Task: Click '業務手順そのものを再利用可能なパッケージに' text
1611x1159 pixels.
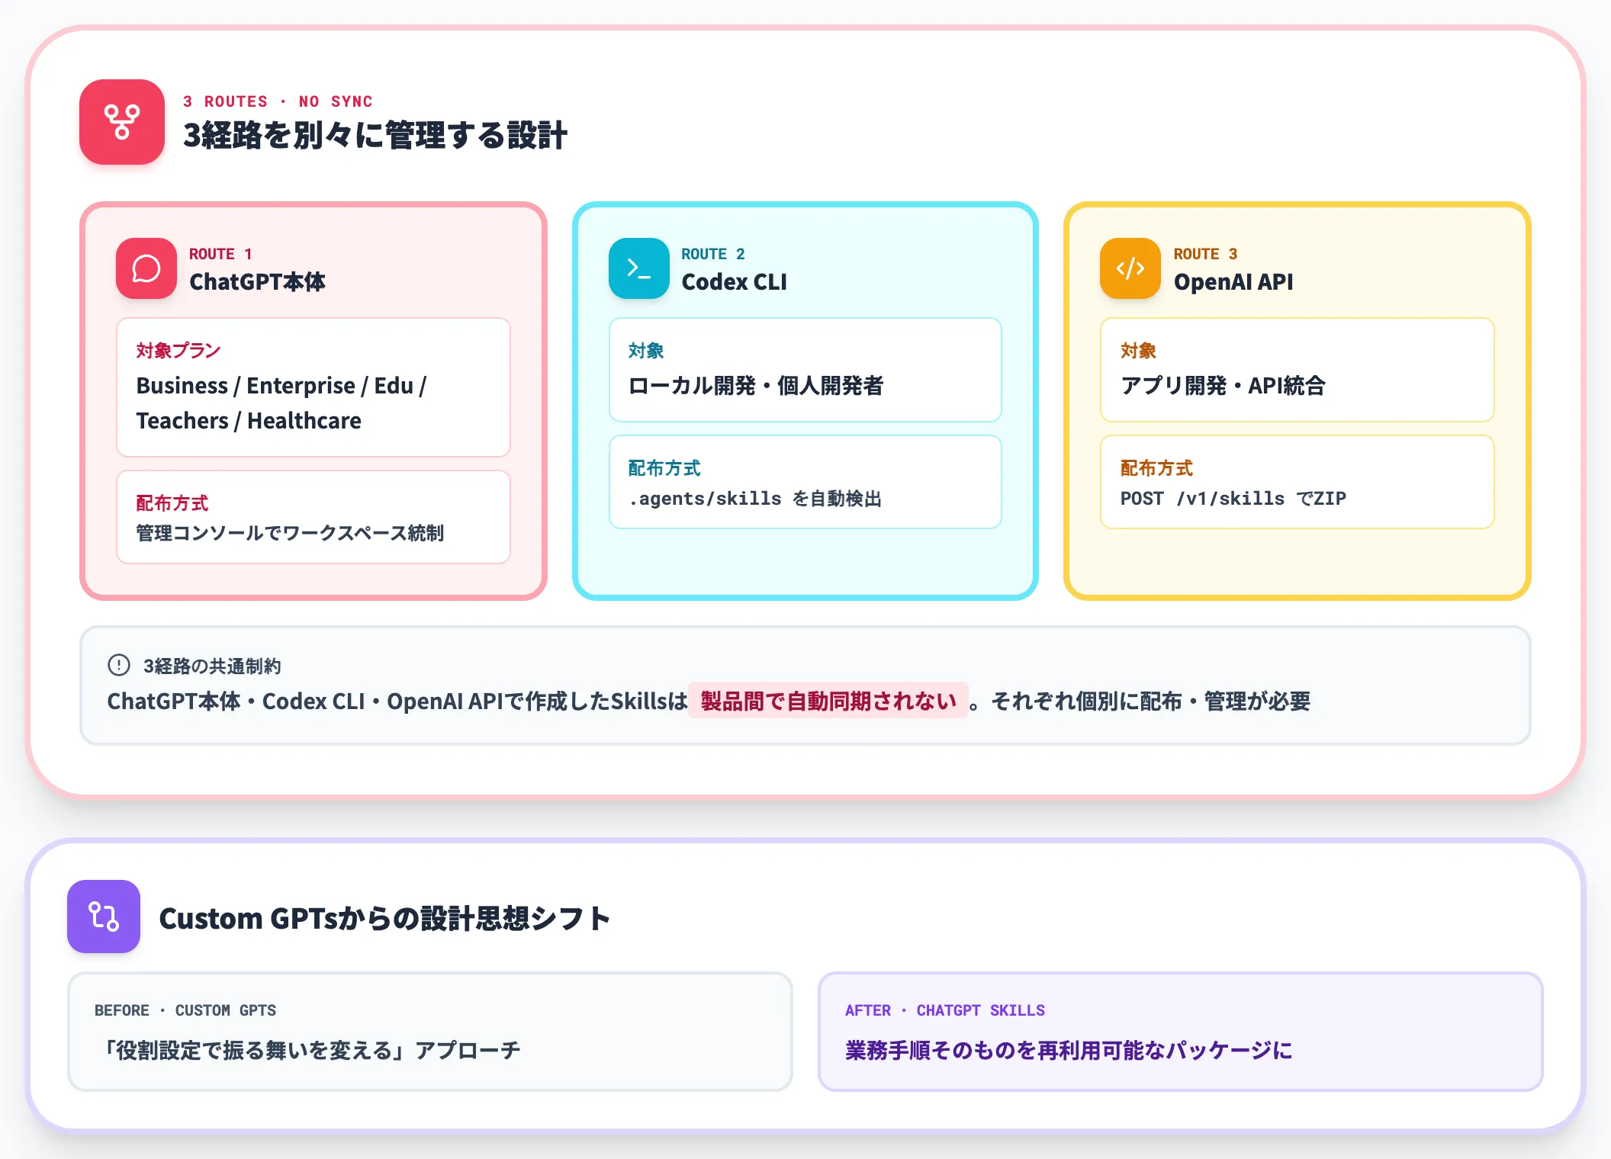Action: [x=1069, y=1051]
